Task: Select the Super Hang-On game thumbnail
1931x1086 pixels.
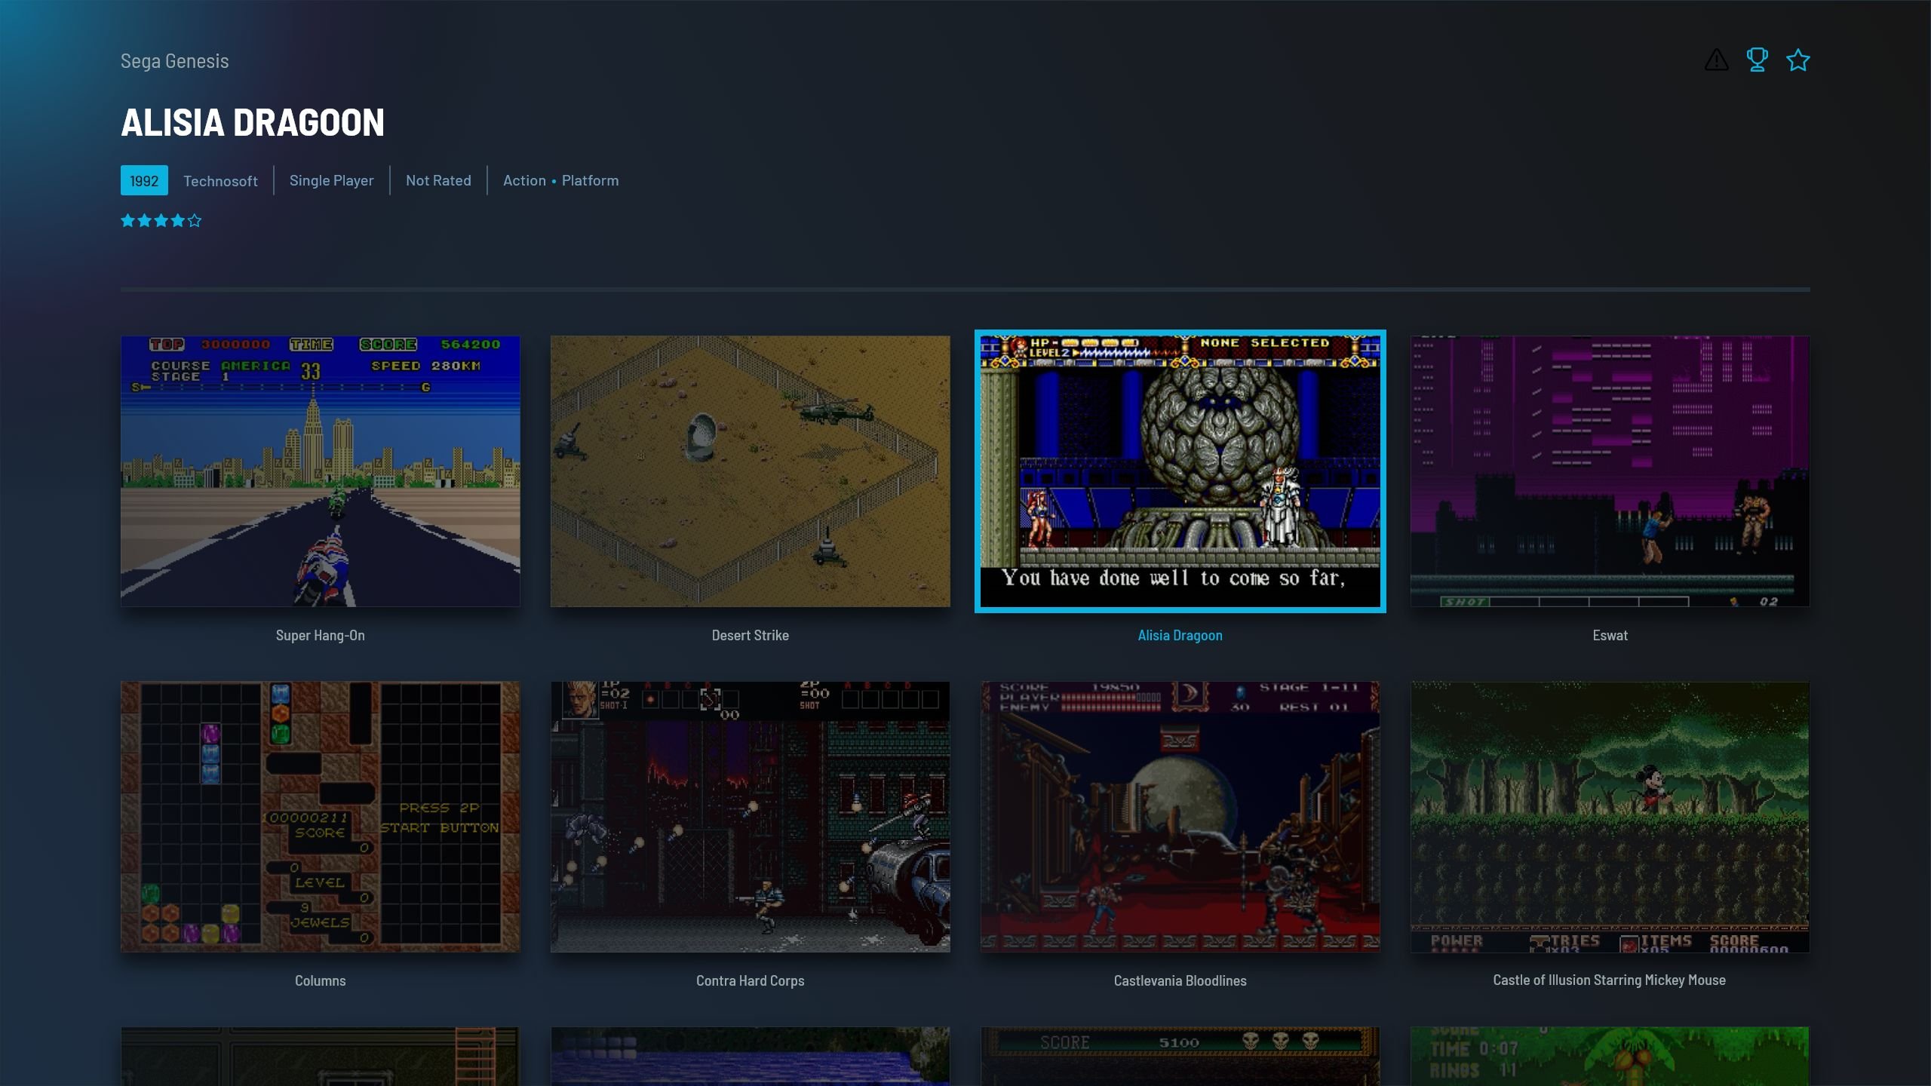Action: [321, 471]
